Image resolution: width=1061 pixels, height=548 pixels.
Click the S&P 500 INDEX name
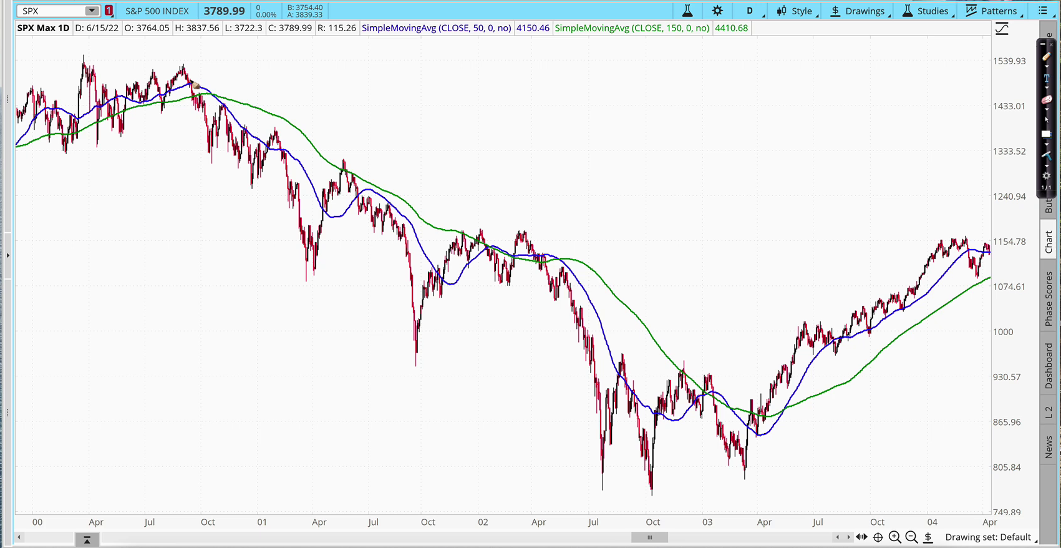click(157, 11)
